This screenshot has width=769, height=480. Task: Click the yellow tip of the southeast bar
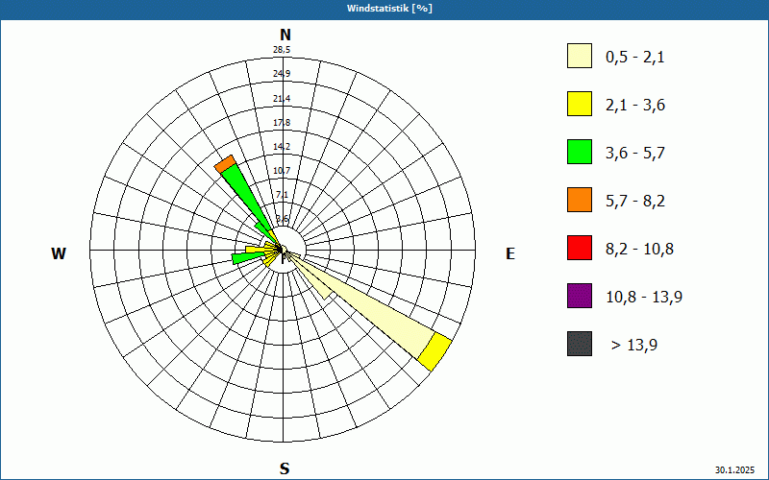click(434, 351)
